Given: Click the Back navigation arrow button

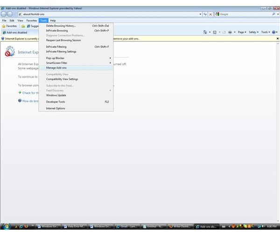Looking at the screenshot, I should pyautogui.click(x=4, y=14).
